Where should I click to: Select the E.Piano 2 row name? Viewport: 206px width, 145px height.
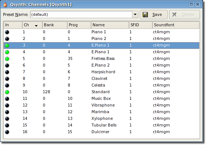click(100, 65)
